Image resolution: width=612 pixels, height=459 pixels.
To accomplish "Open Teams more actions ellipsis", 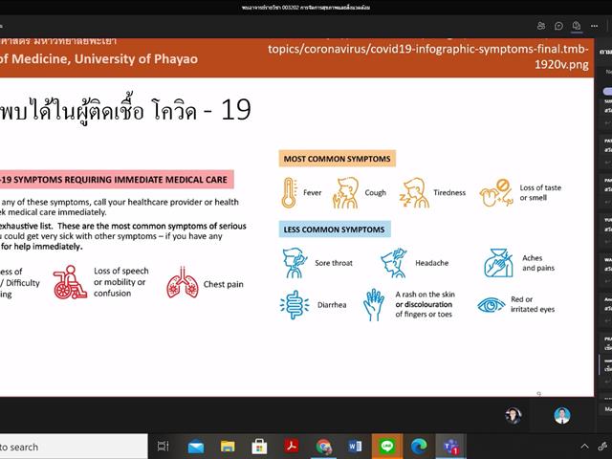I will tap(594, 26).
